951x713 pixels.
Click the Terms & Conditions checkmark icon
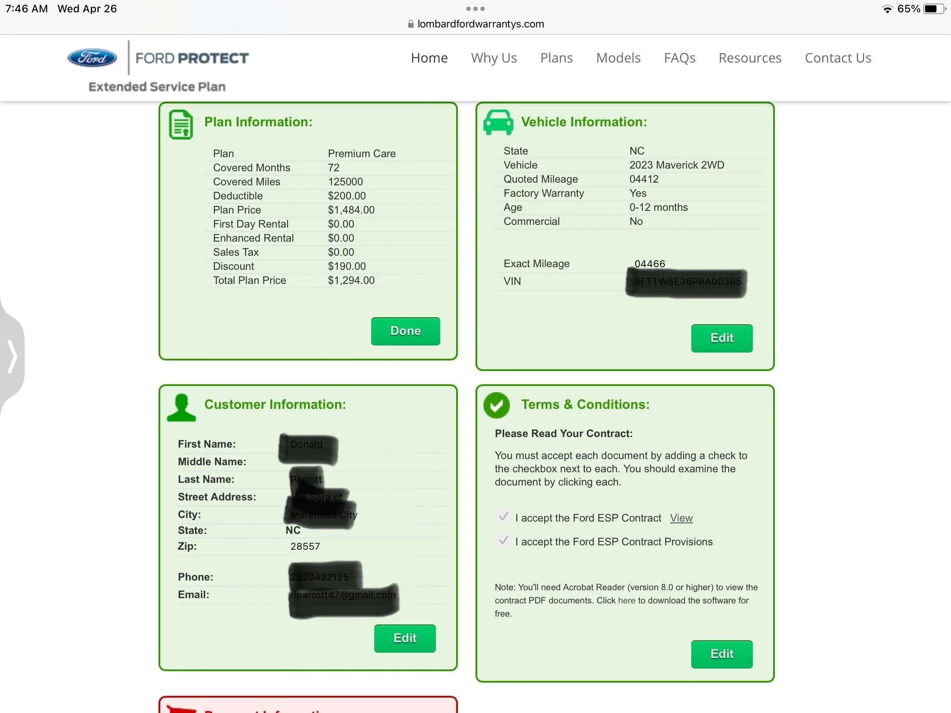tap(497, 405)
